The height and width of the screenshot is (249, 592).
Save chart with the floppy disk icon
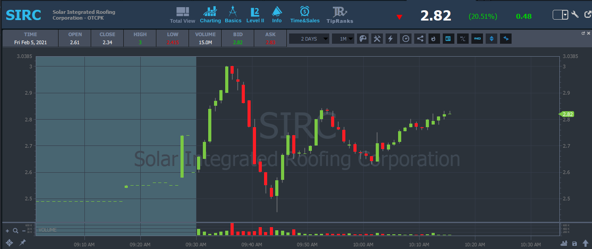(x=575, y=244)
